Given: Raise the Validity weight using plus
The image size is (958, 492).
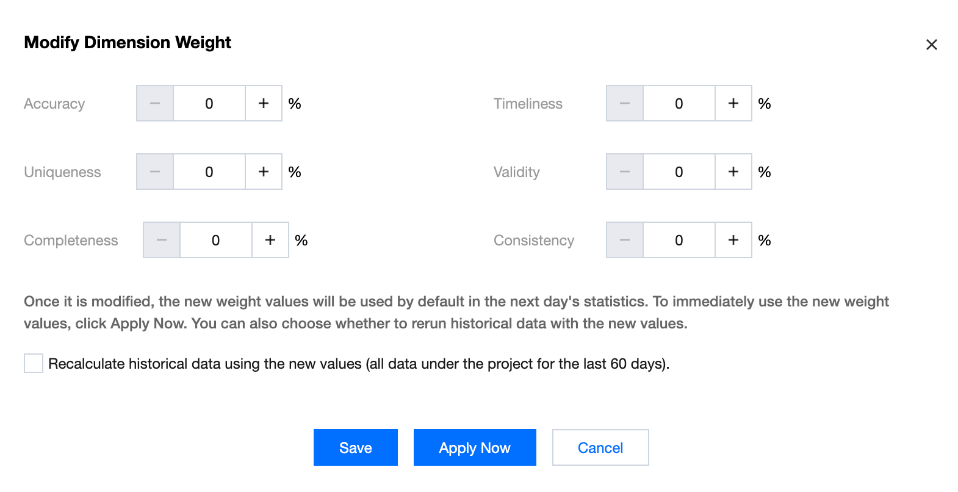Looking at the screenshot, I should (733, 172).
